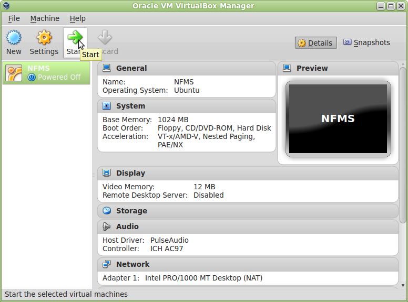
Task: Toggle the Details view button
Action: [315, 43]
